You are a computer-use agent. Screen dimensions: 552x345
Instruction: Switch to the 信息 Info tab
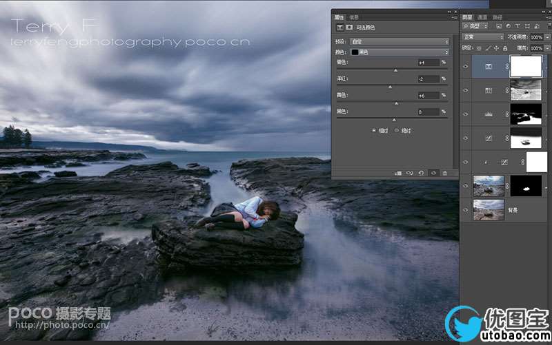coord(354,17)
